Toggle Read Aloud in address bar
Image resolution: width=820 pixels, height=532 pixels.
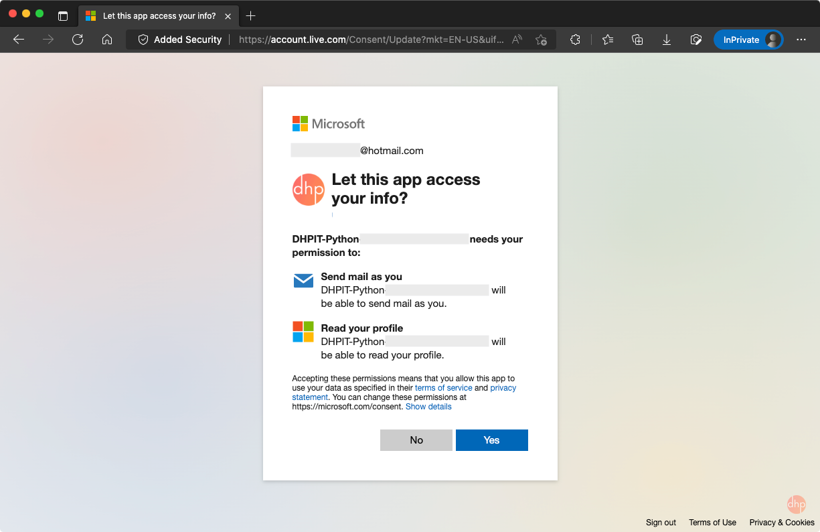517,40
